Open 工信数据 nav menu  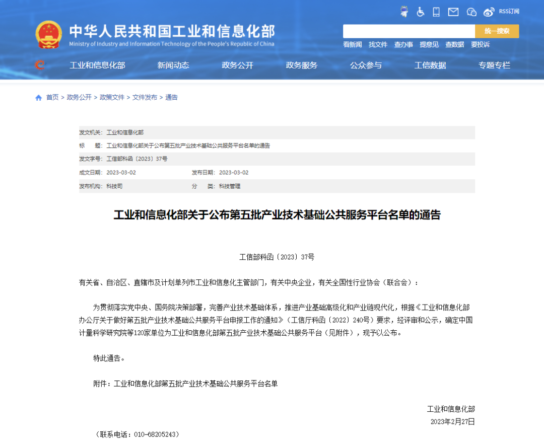(430, 65)
